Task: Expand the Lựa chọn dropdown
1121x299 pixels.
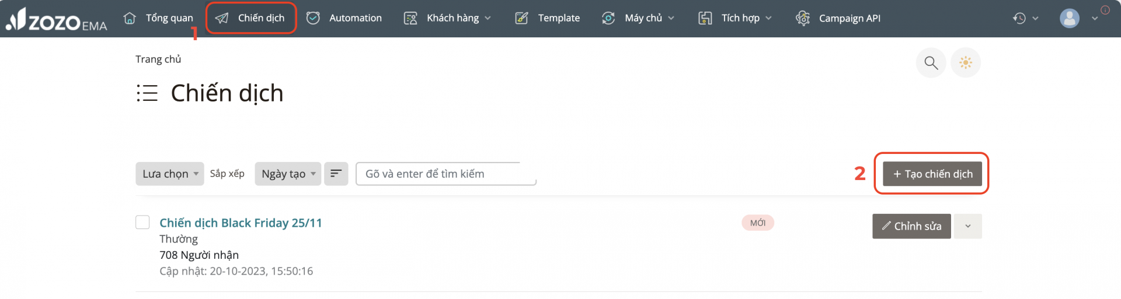Action: [170, 174]
